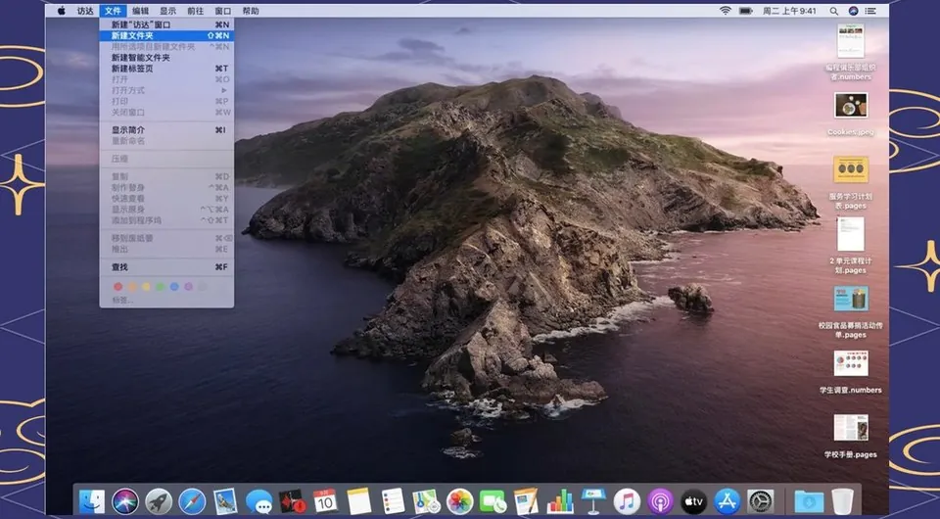Image resolution: width=940 pixels, height=519 pixels.
Task: Open the Downloads folder in Dock
Action: click(x=809, y=501)
